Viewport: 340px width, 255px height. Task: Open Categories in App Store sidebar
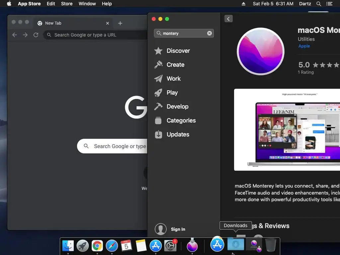coord(181,120)
